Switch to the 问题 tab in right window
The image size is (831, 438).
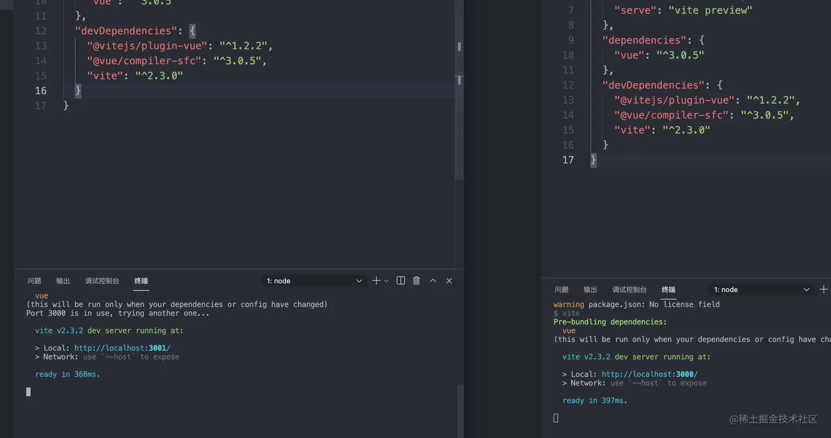(562, 289)
